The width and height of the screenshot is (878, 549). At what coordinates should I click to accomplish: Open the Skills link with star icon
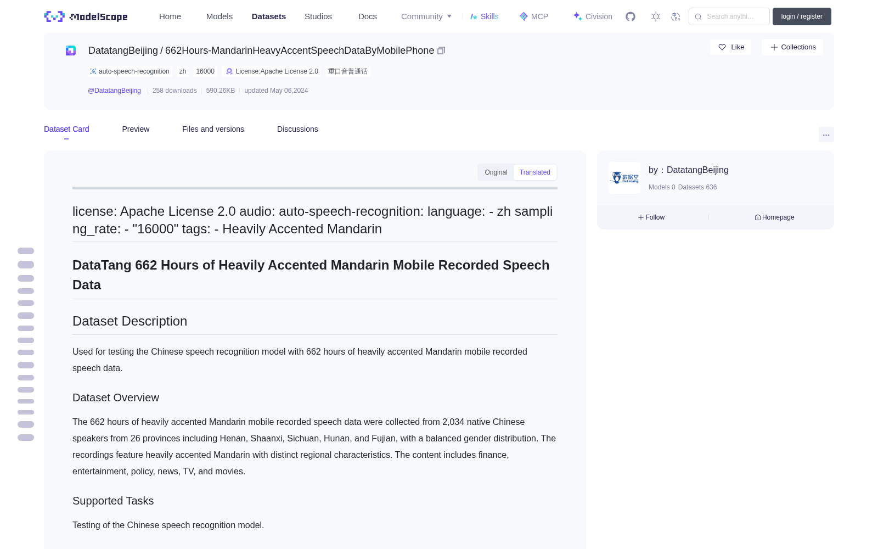[x=485, y=16]
